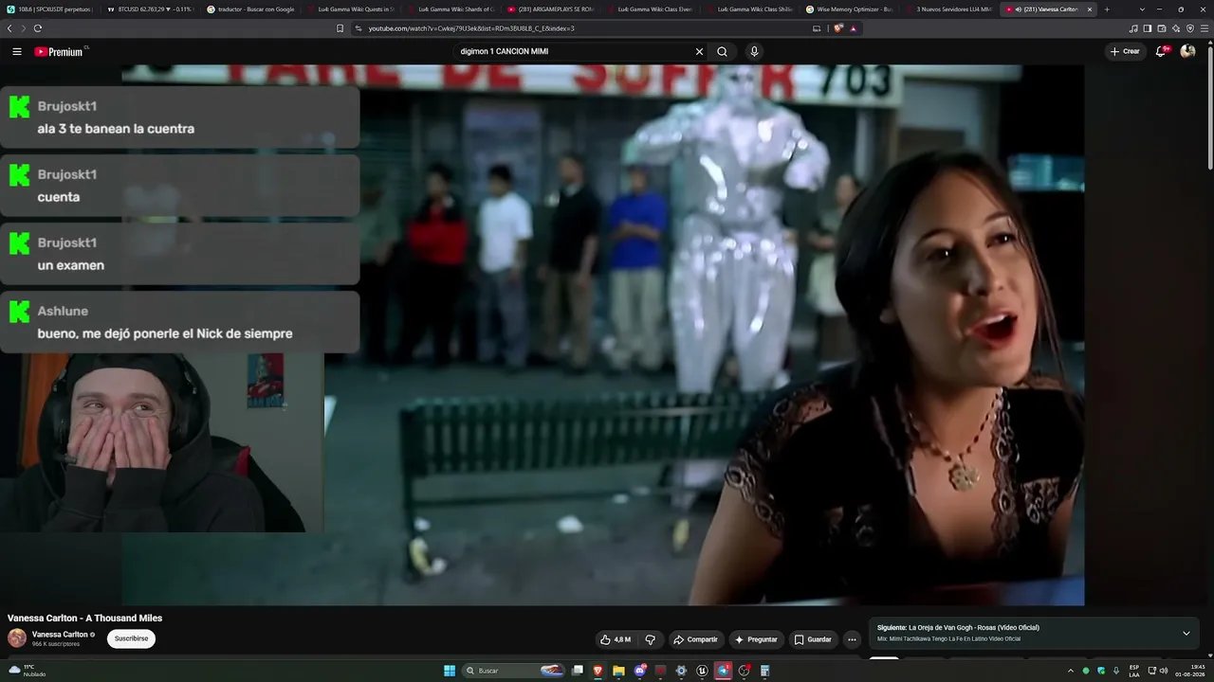Viewport: 1214px width, 682px height.
Task: Open the Brave Shields icon
Action: [838, 28]
